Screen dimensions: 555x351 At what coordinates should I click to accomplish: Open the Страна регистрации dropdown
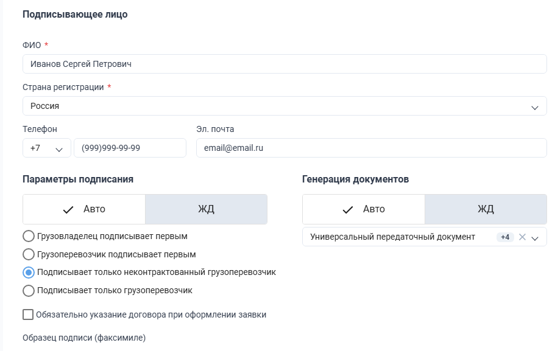click(285, 106)
